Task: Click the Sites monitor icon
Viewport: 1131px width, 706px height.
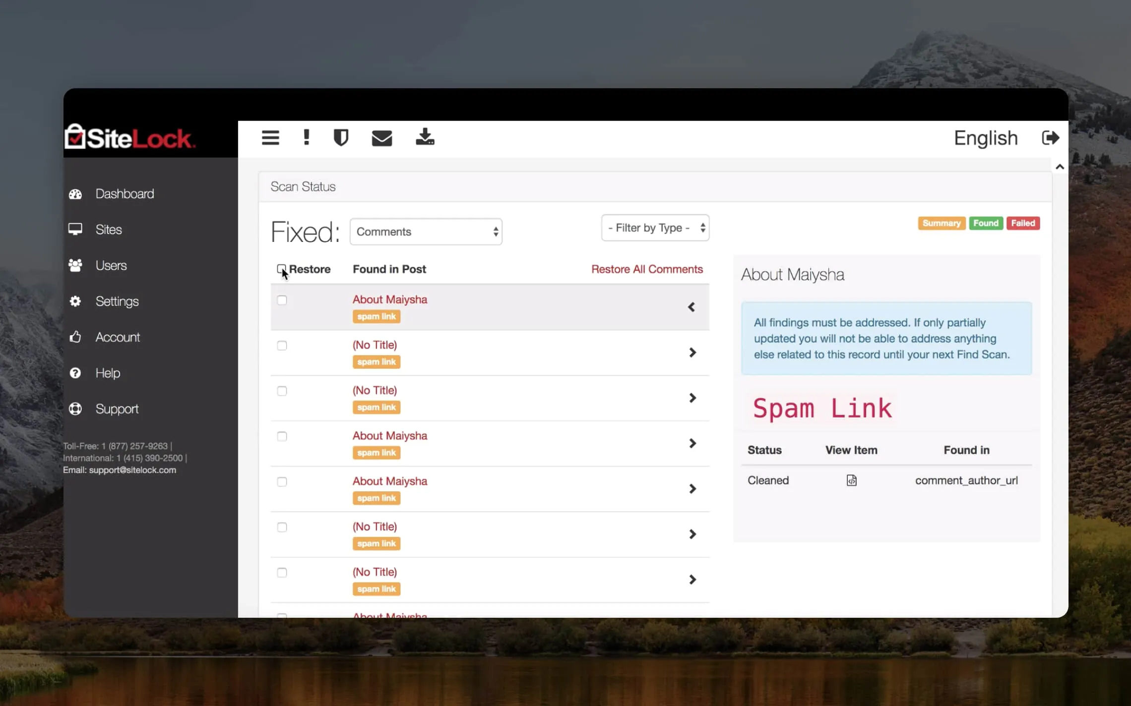Action: 75,230
